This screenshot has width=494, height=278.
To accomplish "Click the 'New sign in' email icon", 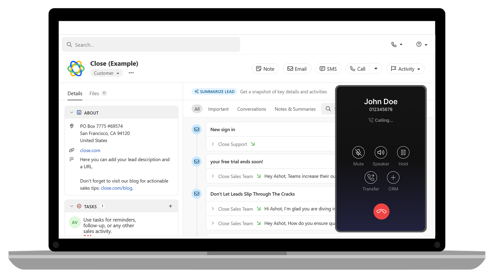I will (x=197, y=129).
